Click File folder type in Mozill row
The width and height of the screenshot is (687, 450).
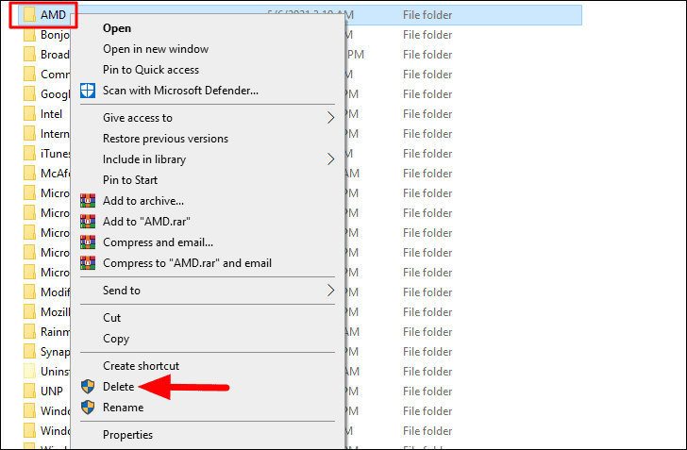point(427,312)
